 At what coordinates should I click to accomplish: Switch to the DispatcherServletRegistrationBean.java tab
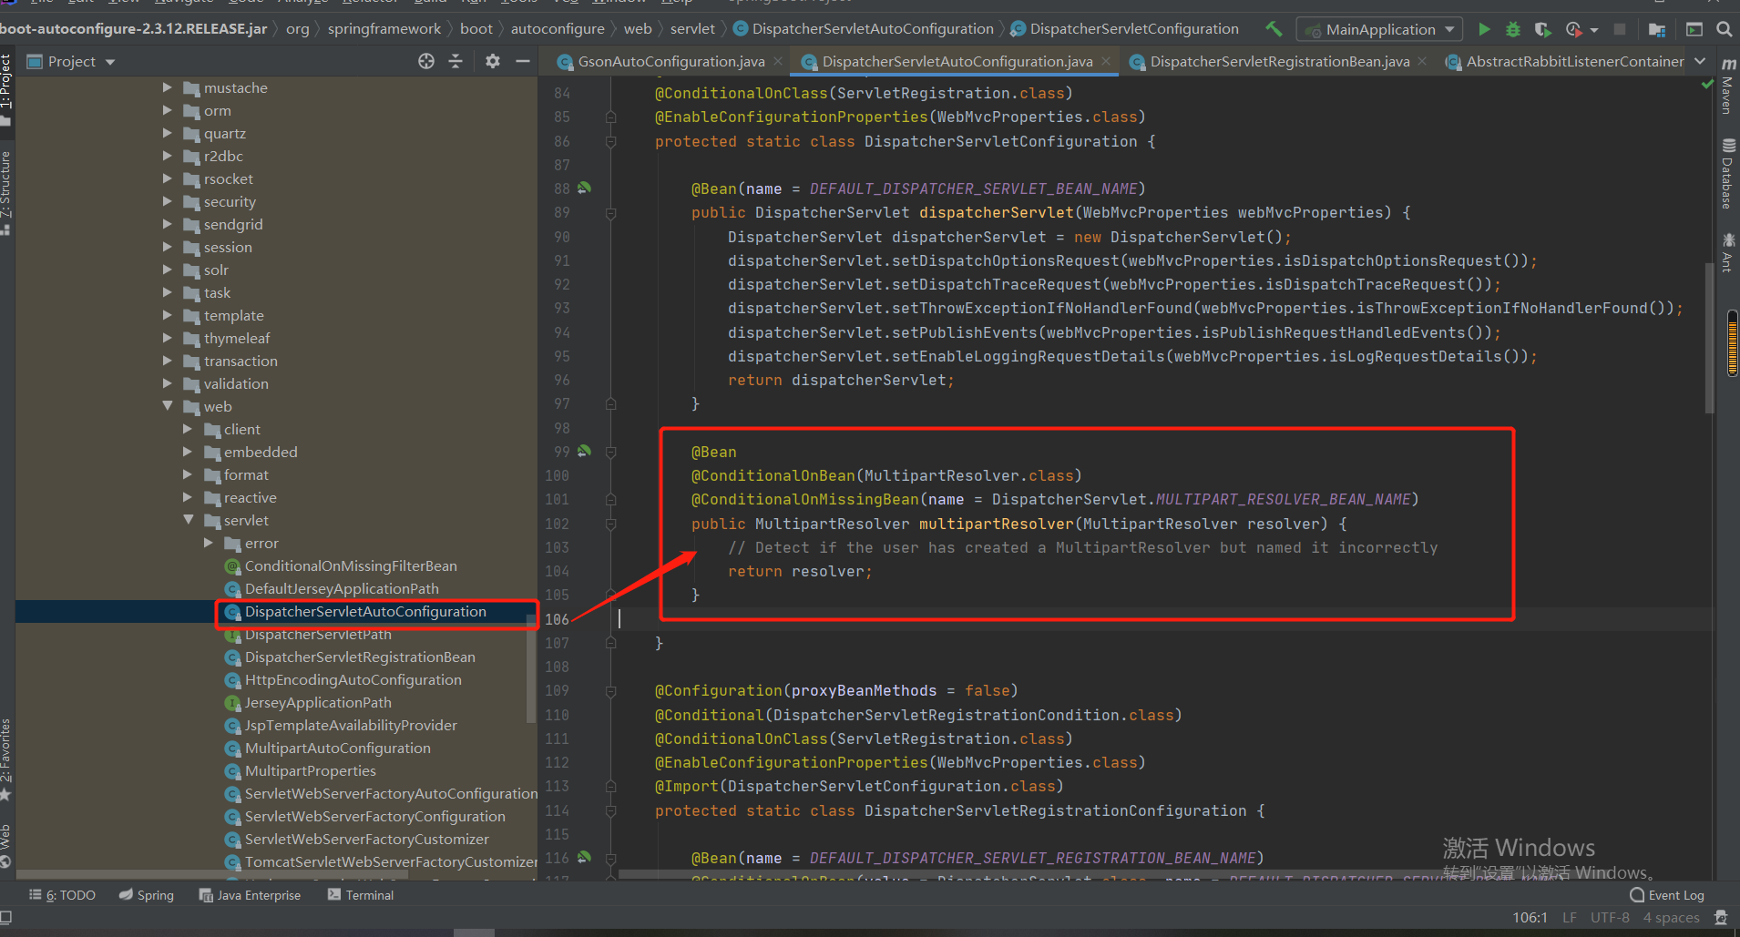pyautogui.click(x=1279, y=61)
